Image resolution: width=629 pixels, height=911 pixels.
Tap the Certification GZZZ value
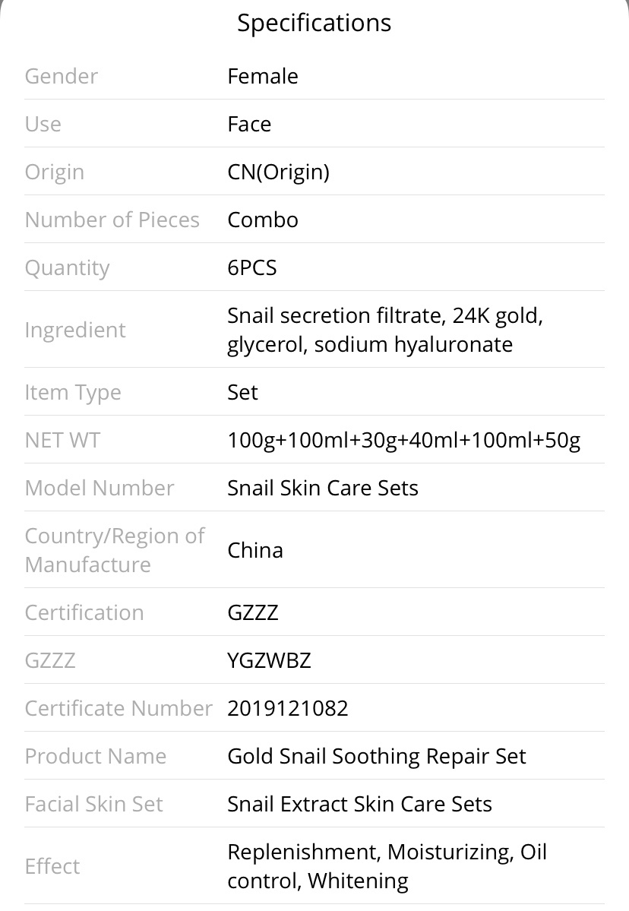click(253, 612)
